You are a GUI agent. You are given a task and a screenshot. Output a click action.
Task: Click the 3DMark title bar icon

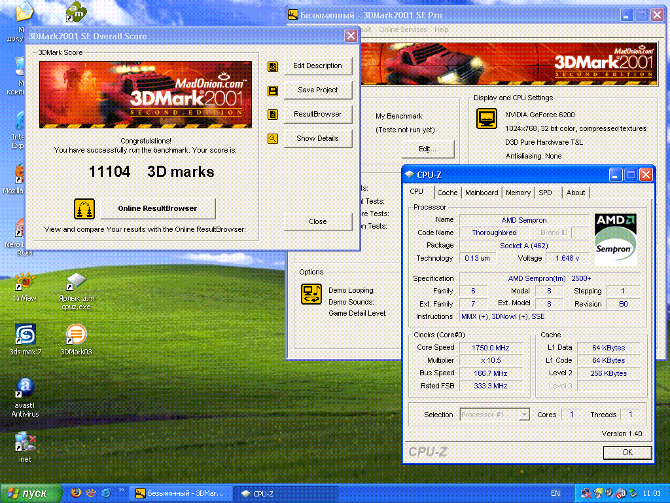(292, 15)
